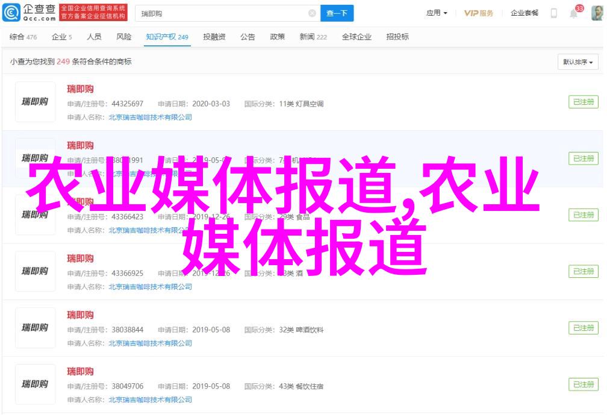This screenshot has height=417, width=607.
Task: Open the trademark thumbnail for registration 44325697
Action: pyautogui.click(x=35, y=102)
